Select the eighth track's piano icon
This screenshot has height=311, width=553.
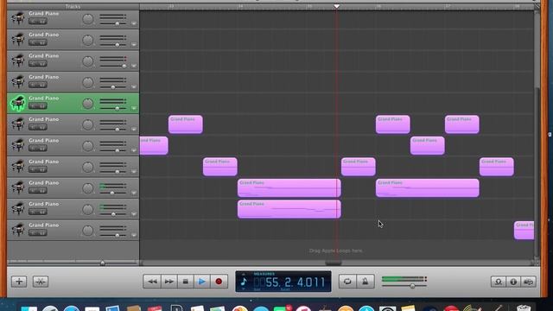pyautogui.click(x=17, y=167)
